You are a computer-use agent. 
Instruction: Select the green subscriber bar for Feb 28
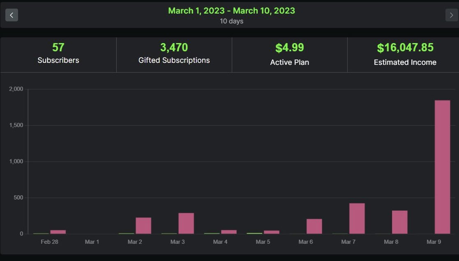(41, 233)
